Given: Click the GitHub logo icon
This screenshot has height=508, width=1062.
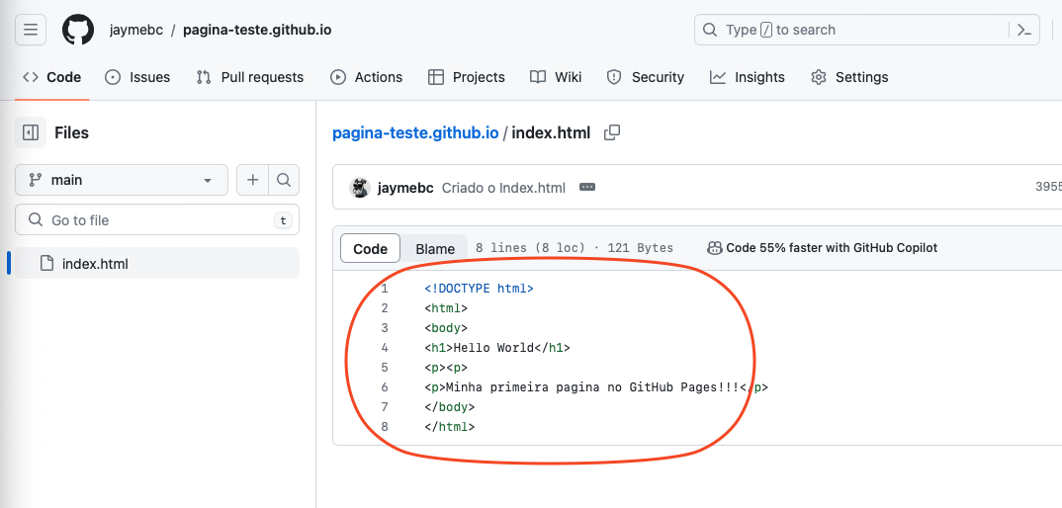Looking at the screenshot, I should click(x=78, y=30).
